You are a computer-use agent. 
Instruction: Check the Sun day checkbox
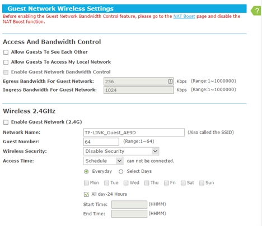click(202, 183)
